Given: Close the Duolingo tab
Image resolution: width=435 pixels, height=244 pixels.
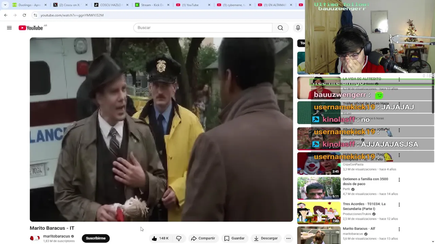Looking at the screenshot, I should [46, 5].
